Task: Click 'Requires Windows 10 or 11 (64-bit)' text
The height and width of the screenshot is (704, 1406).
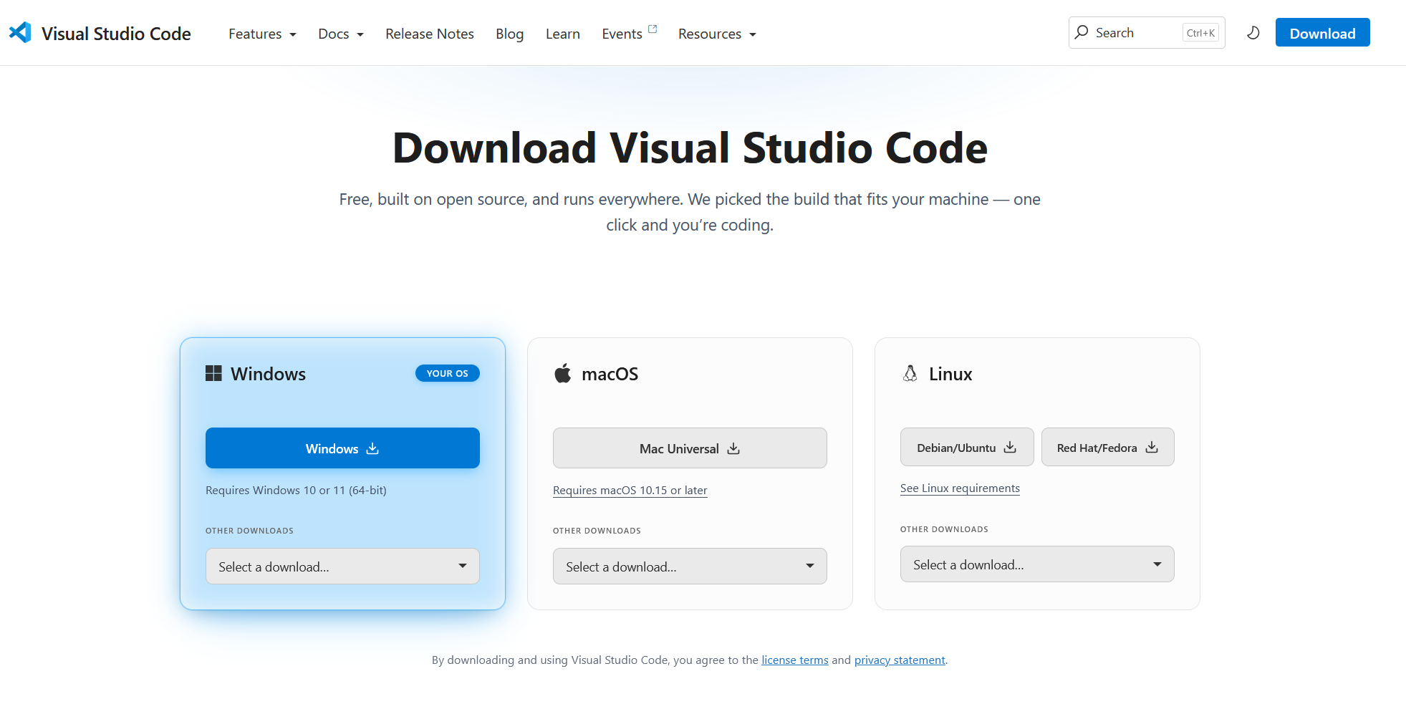Action: coord(296,490)
